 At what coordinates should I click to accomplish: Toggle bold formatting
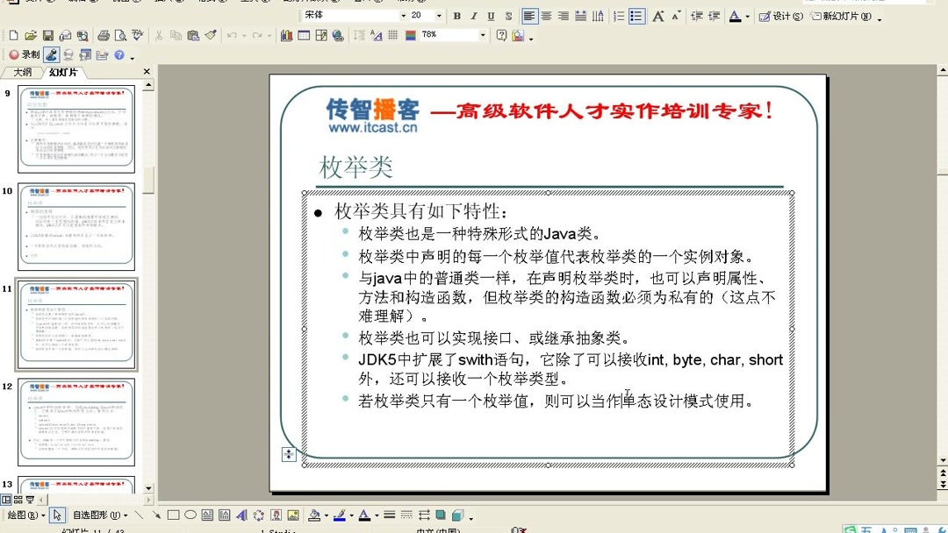456,16
